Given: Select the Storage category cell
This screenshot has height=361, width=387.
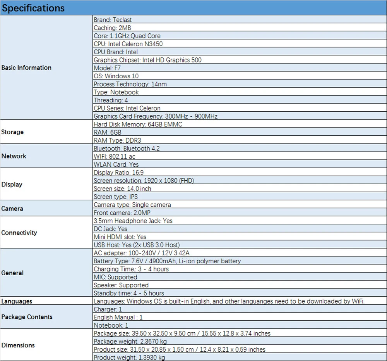Looking at the screenshot, I should [x=46, y=132].
